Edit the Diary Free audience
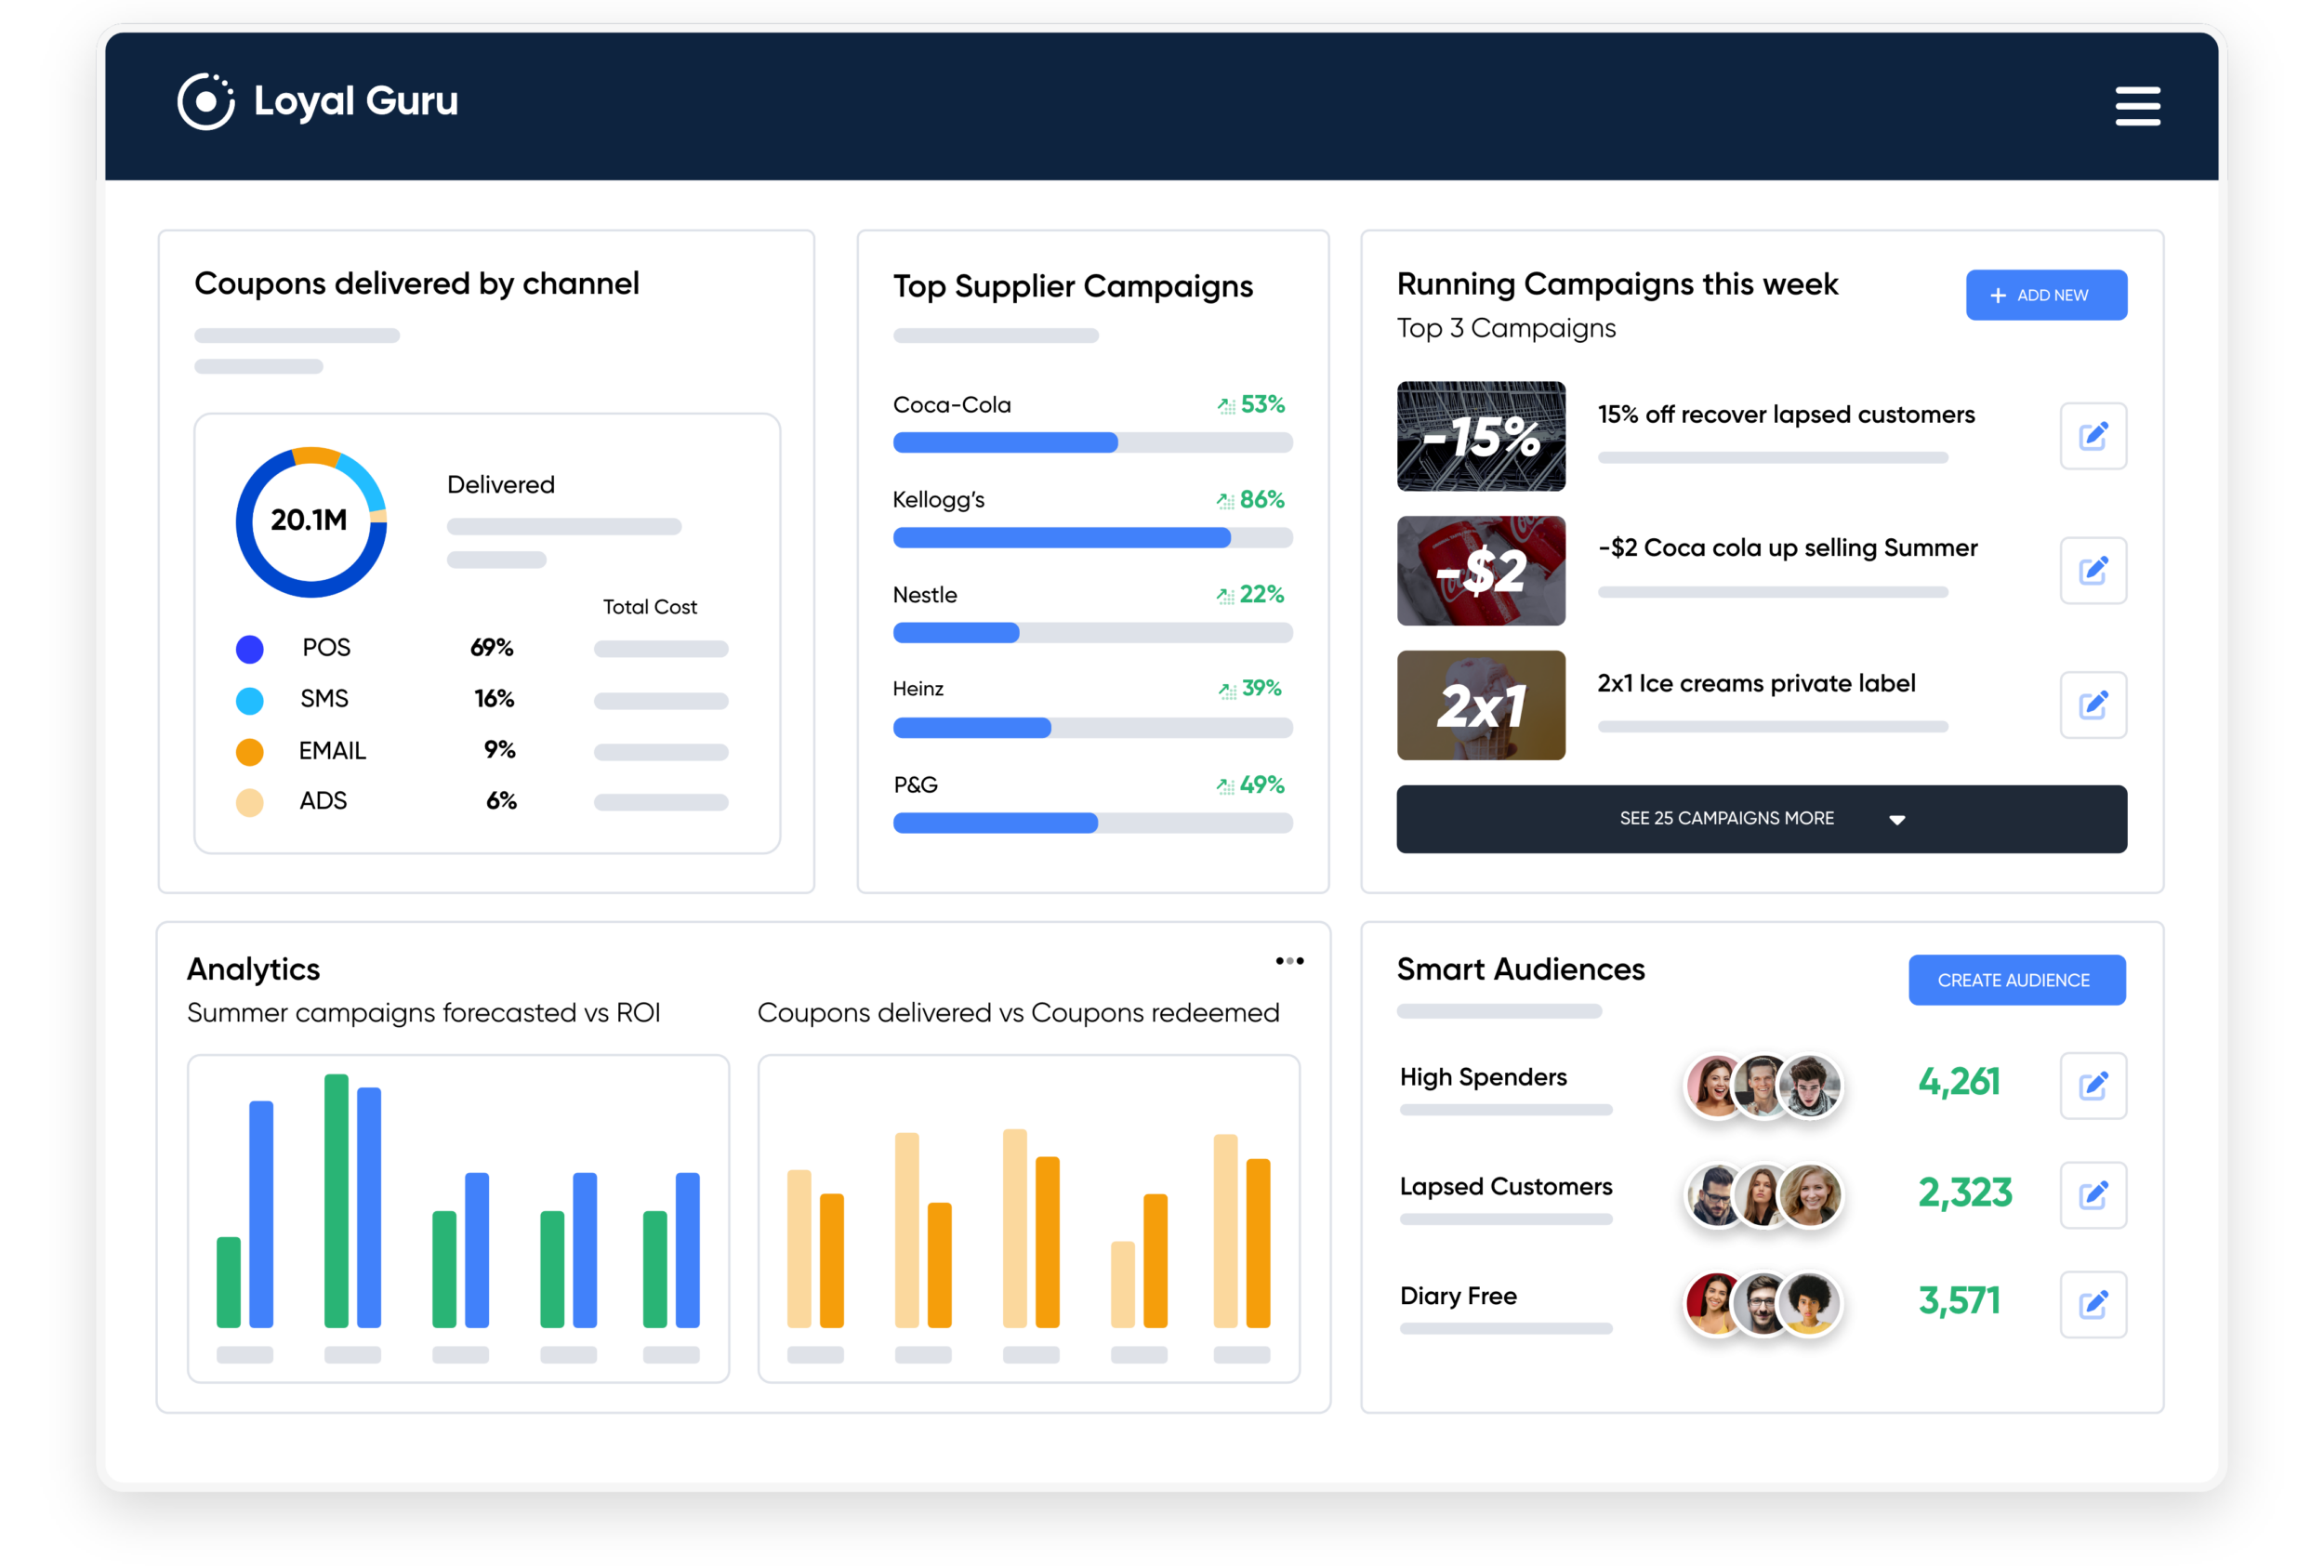 (x=2092, y=1304)
